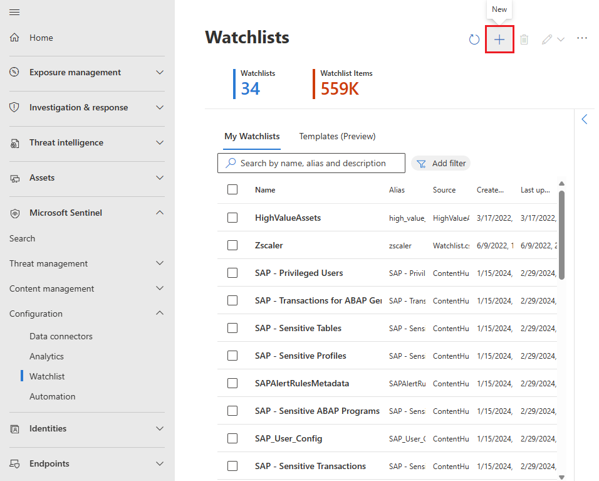Screen dimensions: 599x481
Task: Select the Home icon in the sidebar
Action: [14, 38]
